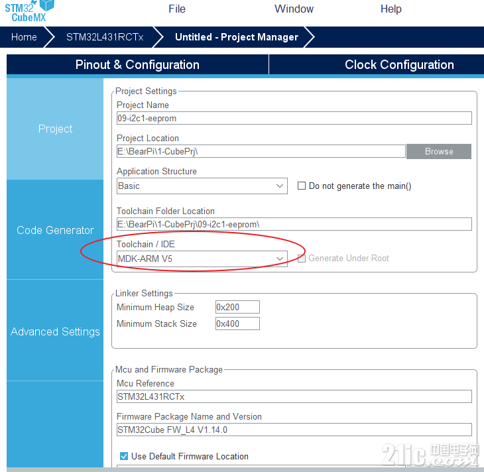
Task: Click Firmware Package Name and Version field
Action: pos(294,430)
